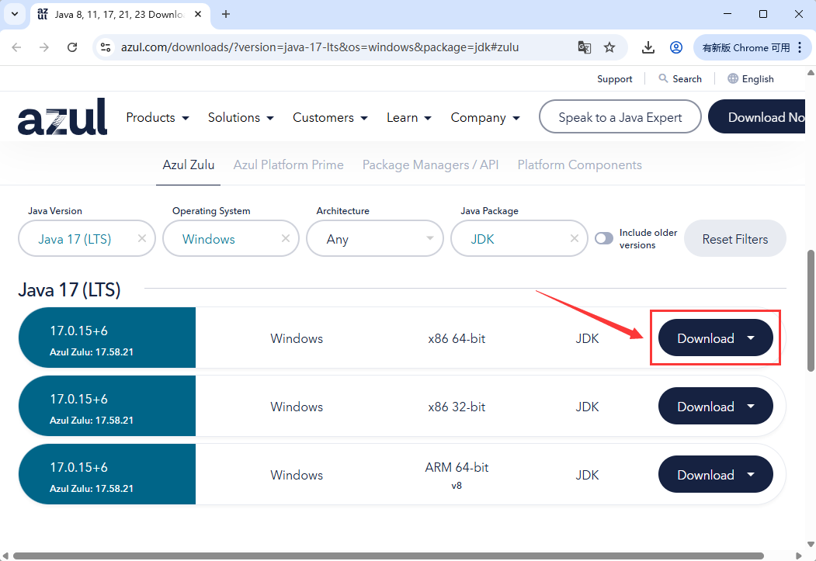Image resolution: width=816 pixels, height=561 pixels.
Task: Open the Architecture Any dropdown
Action: 375,238
